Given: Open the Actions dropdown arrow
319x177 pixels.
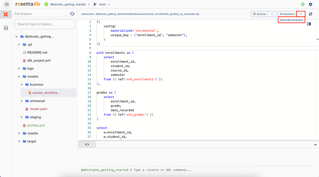Looking at the screenshot, I should [x=272, y=14].
